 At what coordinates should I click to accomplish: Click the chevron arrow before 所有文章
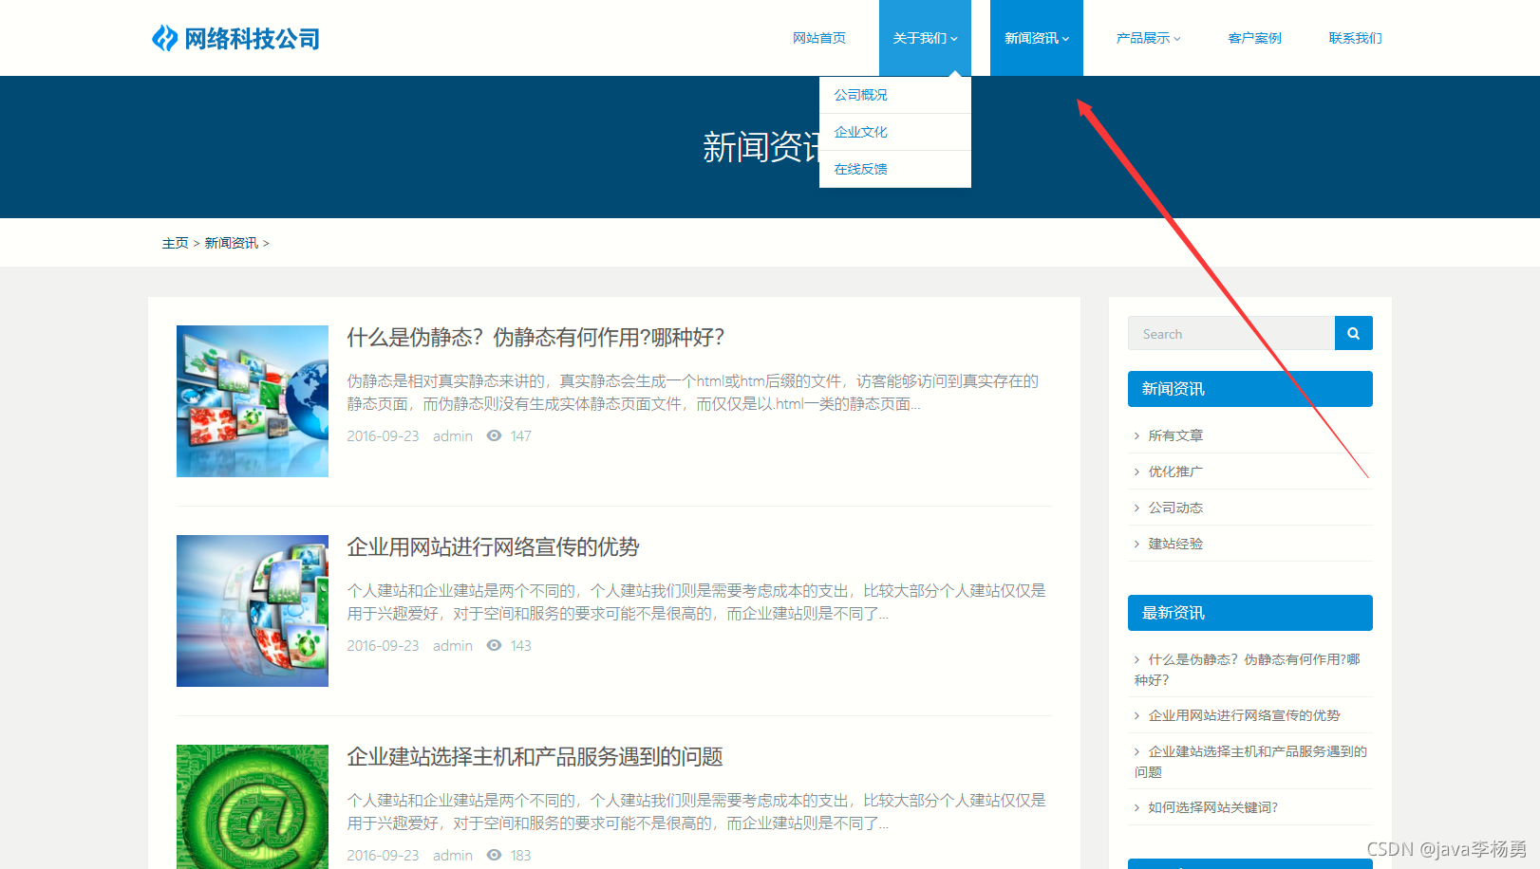tap(1136, 435)
